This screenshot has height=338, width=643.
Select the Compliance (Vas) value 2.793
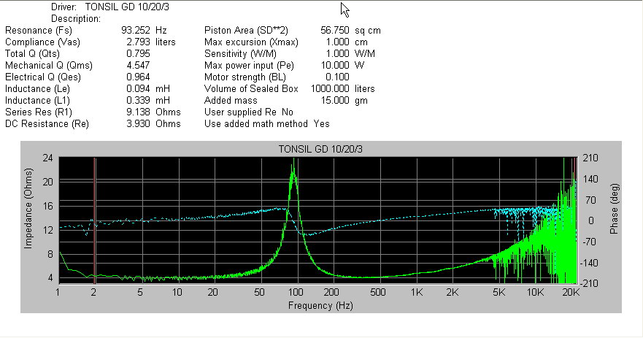coord(138,42)
